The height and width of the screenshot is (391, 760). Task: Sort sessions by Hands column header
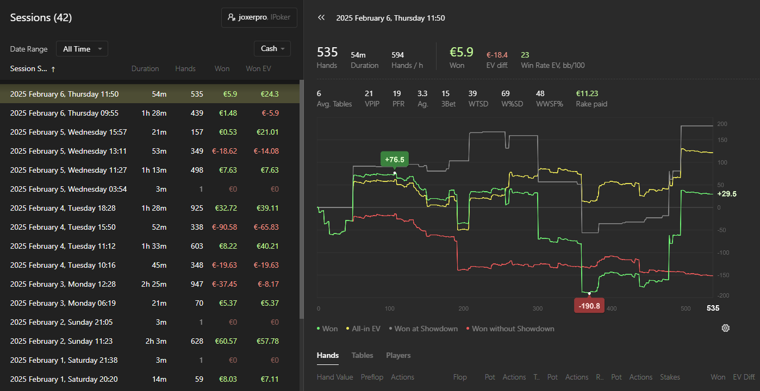[185, 69]
